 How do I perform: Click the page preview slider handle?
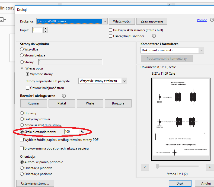(x=157, y=166)
